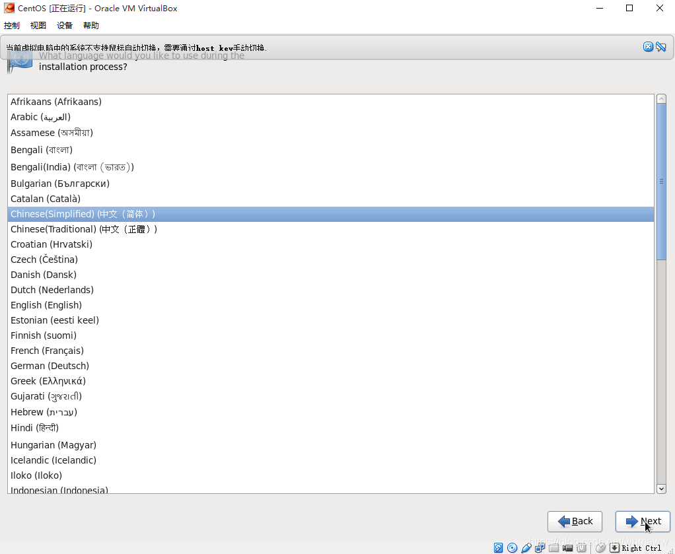Viewport: 675px width, 554px height.
Task: Click the Right Ctrl host key label
Action: click(641, 548)
